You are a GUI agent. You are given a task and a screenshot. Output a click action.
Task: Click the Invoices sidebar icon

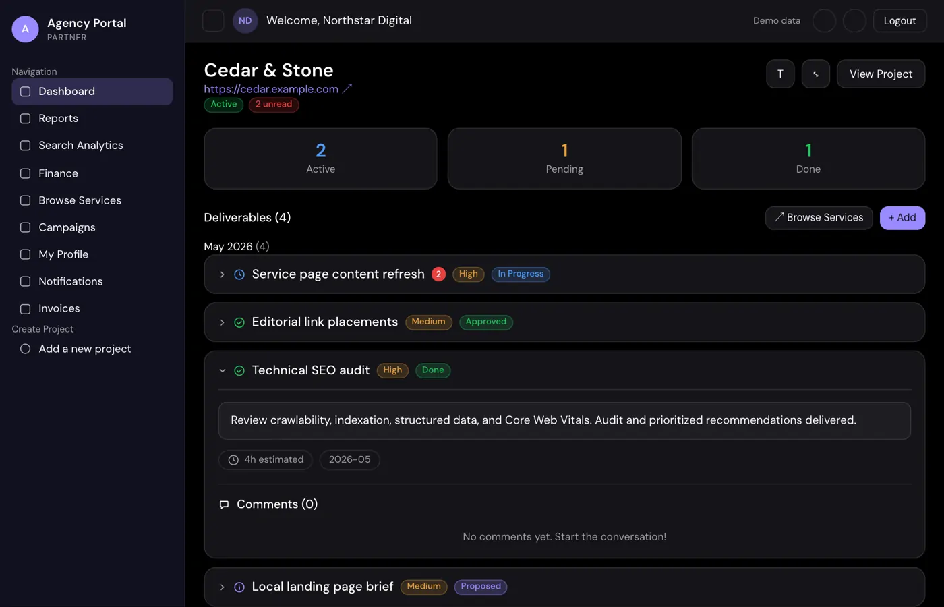[x=26, y=309]
